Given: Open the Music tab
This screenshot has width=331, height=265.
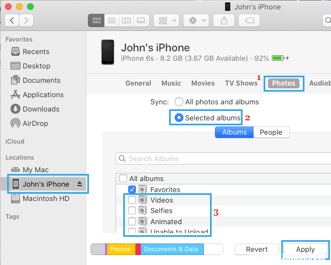Looking at the screenshot, I should [x=171, y=83].
